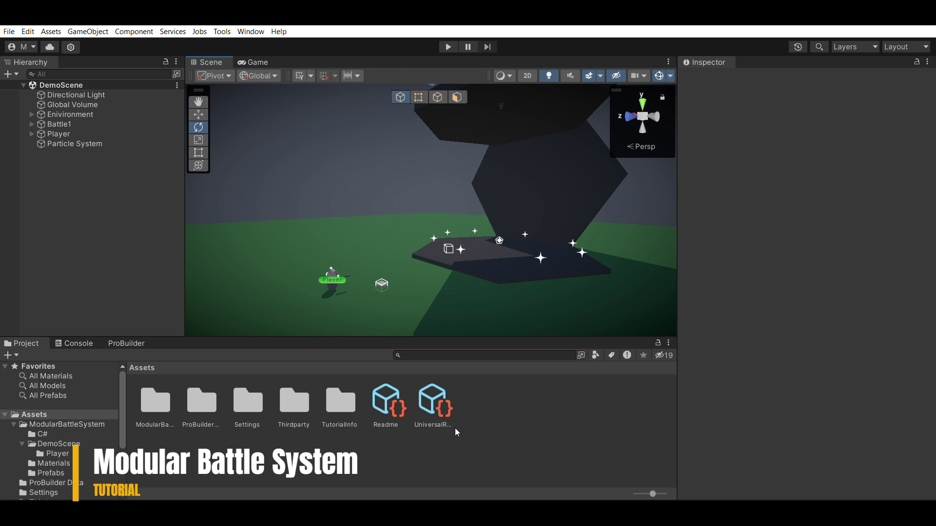Choose ProBuilder face selection mode
This screenshot has width=936, height=526.
457,97
